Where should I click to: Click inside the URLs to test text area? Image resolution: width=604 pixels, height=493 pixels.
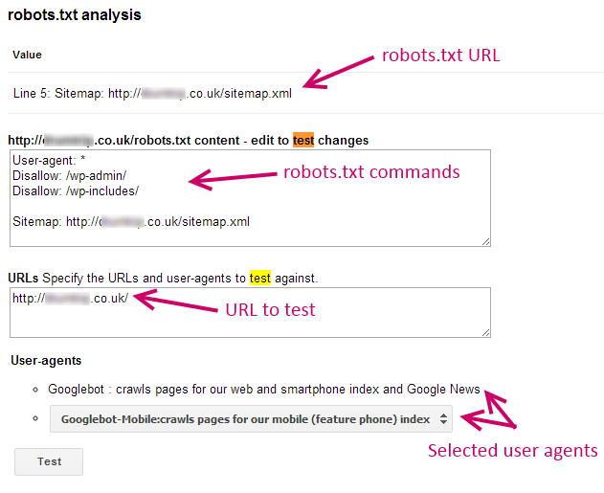tap(250, 312)
